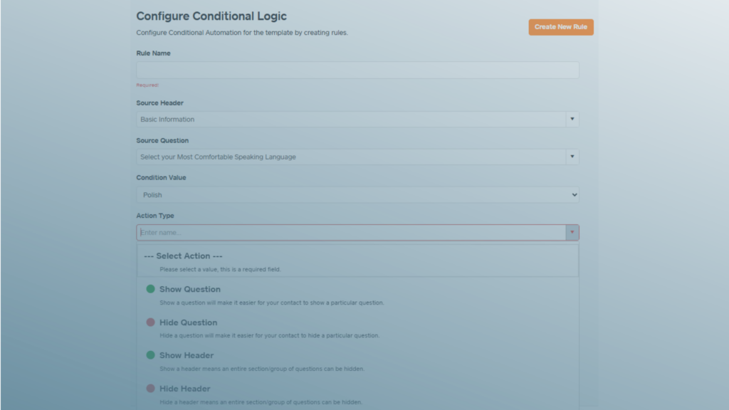The image size is (729, 410).
Task: Click the Create New Rule button
Action: (560, 26)
